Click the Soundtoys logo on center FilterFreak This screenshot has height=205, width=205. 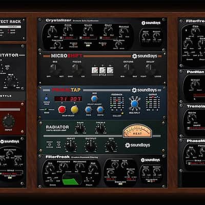coord(150,160)
